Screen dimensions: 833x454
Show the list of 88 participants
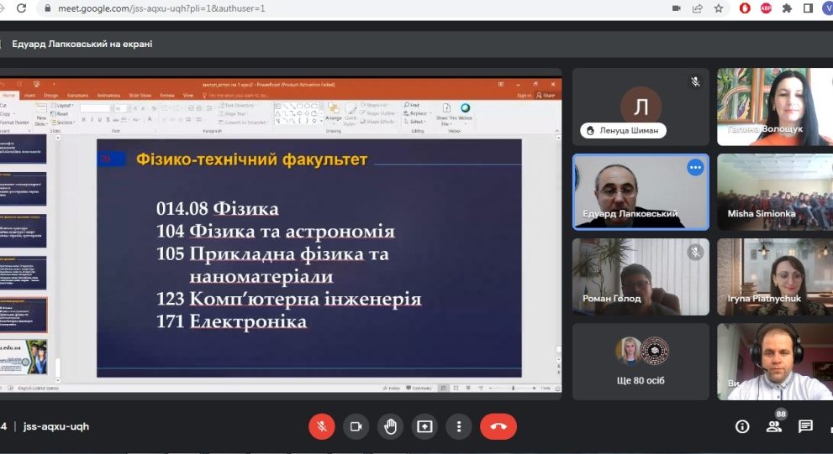[x=774, y=426]
